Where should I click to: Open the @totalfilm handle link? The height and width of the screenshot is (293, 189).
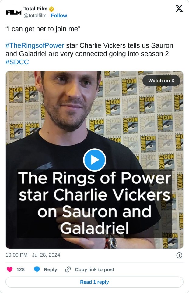click(35, 16)
